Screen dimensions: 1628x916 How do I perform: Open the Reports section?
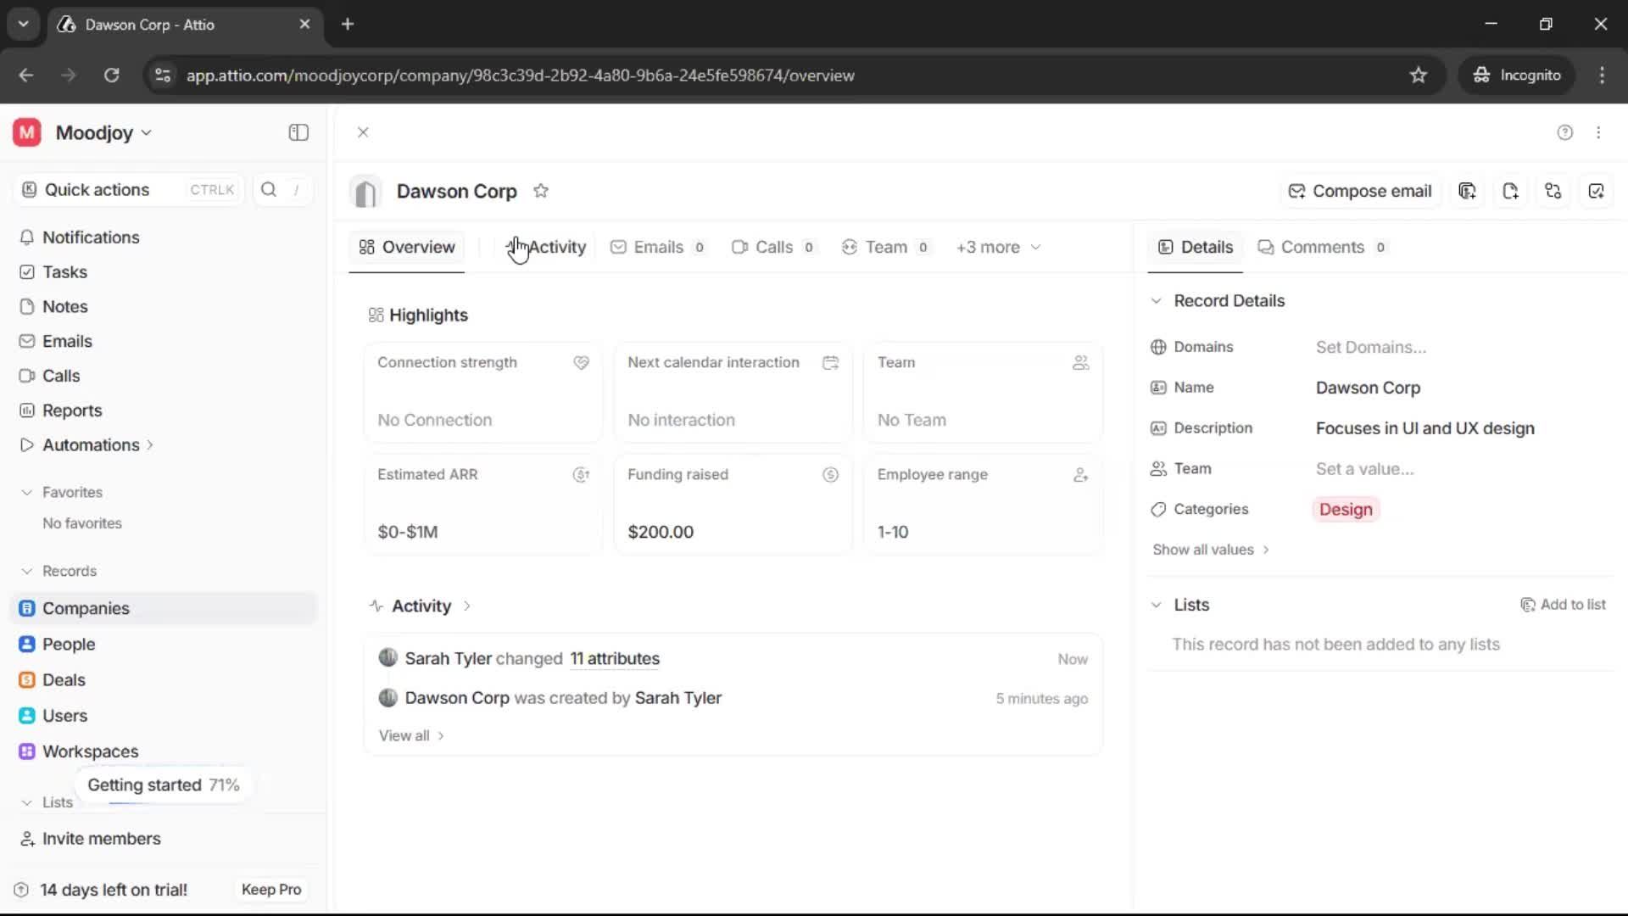[x=71, y=411]
